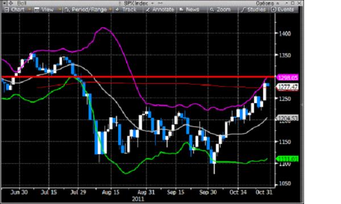
Task: Click the View panel icon
Action: pos(36,10)
